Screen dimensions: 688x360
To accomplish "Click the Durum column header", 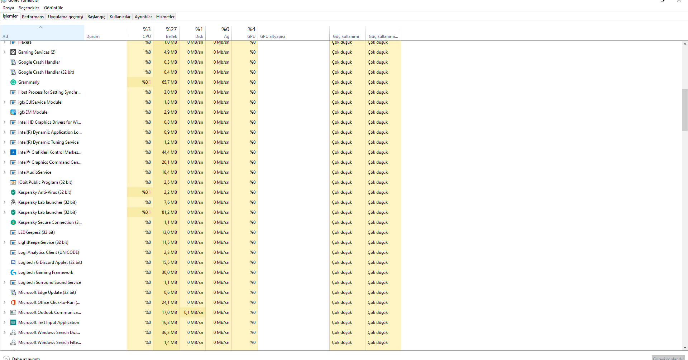I will 106,33.
